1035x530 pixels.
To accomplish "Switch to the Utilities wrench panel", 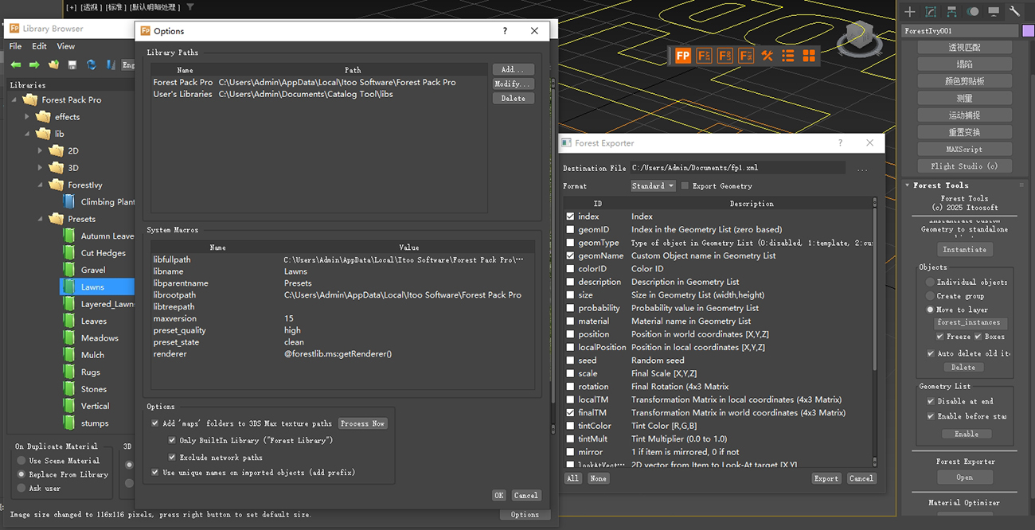I will click(x=1014, y=12).
